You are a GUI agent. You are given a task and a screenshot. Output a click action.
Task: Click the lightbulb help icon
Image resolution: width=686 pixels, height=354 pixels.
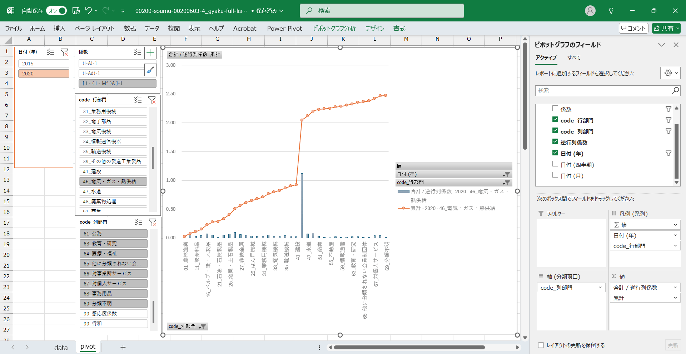coord(611,11)
